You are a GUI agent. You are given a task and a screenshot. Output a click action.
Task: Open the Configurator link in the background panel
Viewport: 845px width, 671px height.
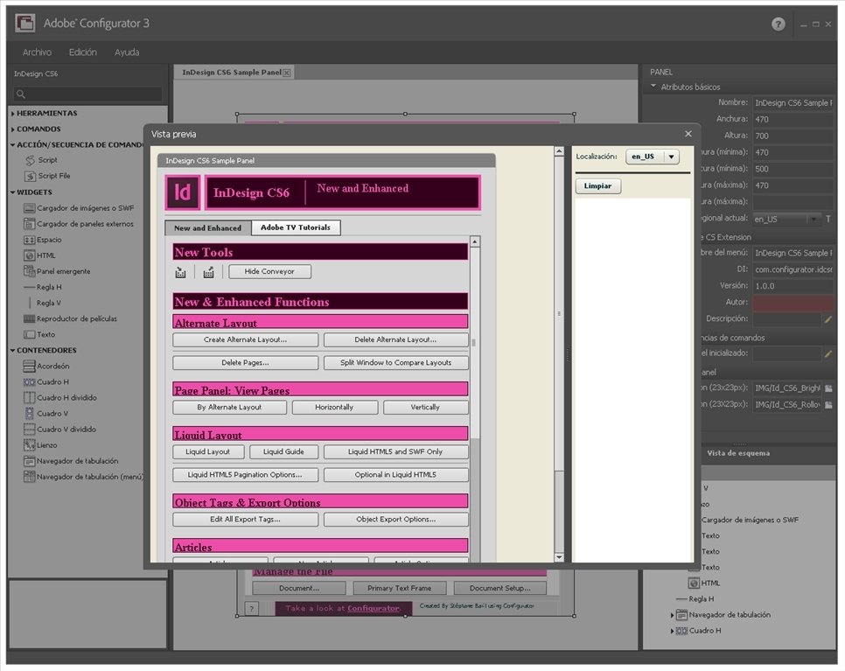(373, 609)
